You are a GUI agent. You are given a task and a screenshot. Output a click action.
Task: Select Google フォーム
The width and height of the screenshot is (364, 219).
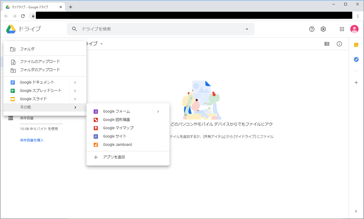coord(120,112)
